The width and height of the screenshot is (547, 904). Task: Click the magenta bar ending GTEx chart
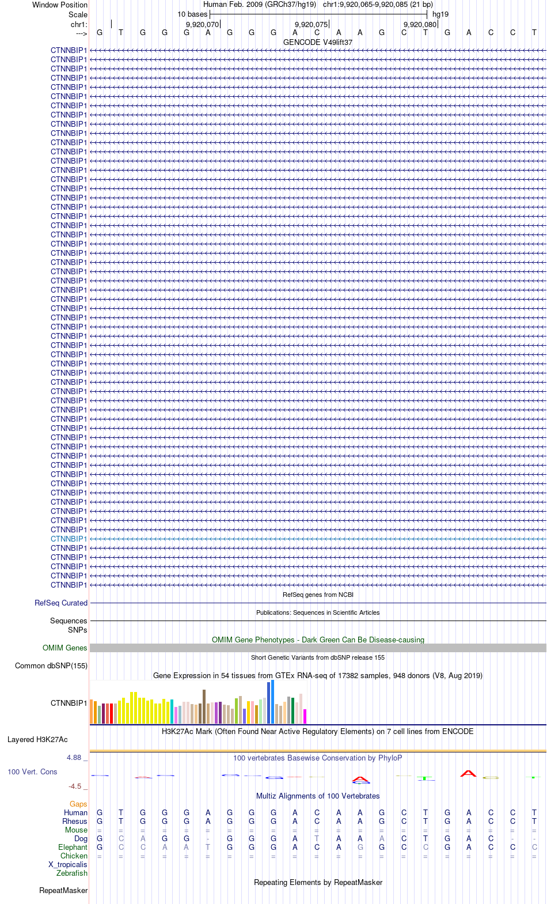coord(305,716)
